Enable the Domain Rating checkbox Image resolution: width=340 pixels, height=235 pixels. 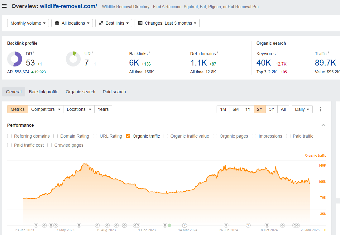pyautogui.click(x=55, y=136)
